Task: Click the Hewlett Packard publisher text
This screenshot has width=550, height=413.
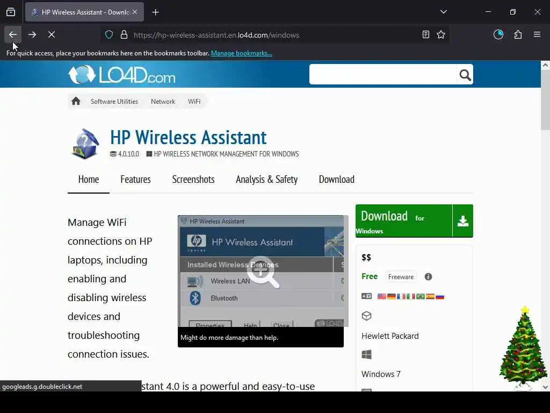Action: tap(390, 336)
